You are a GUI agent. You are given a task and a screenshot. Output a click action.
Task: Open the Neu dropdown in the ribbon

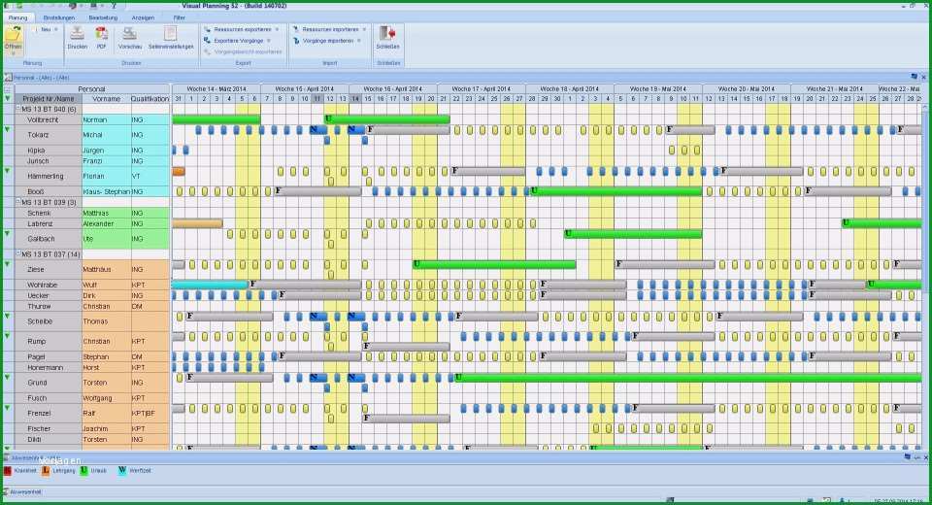(x=56, y=29)
